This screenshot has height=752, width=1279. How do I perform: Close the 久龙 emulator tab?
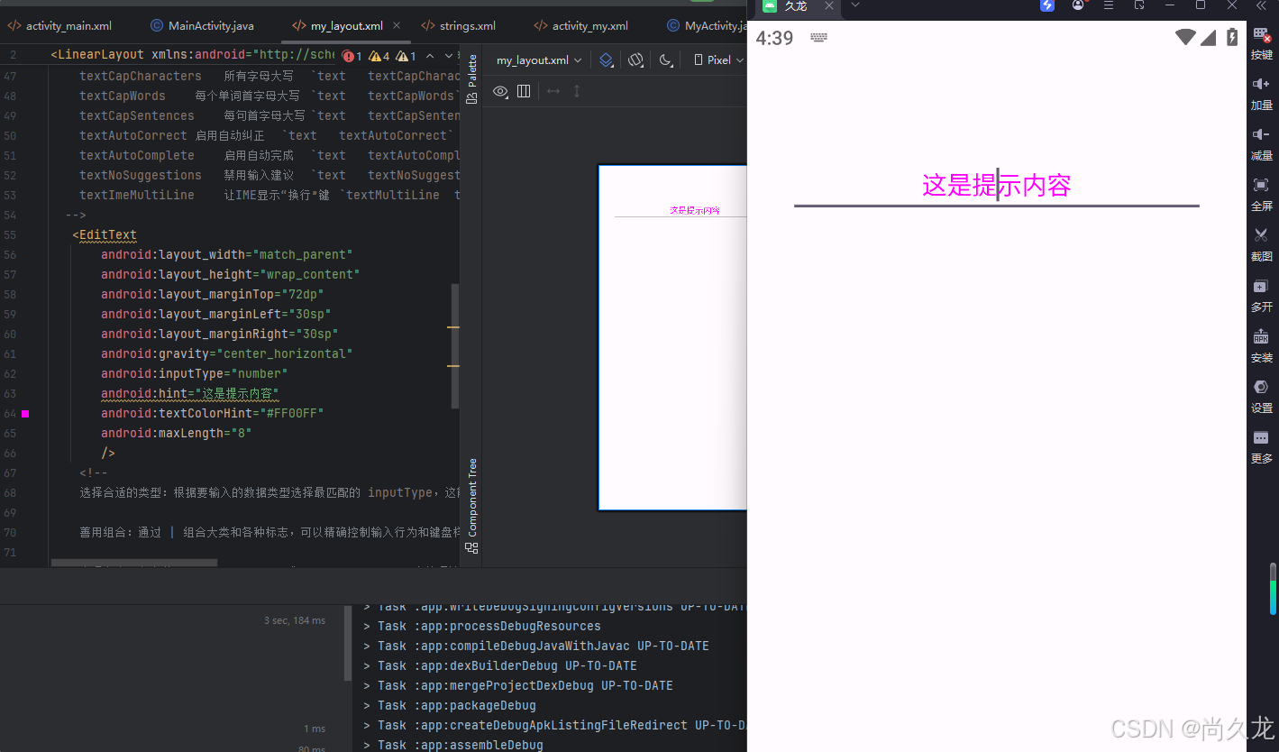click(829, 5)
